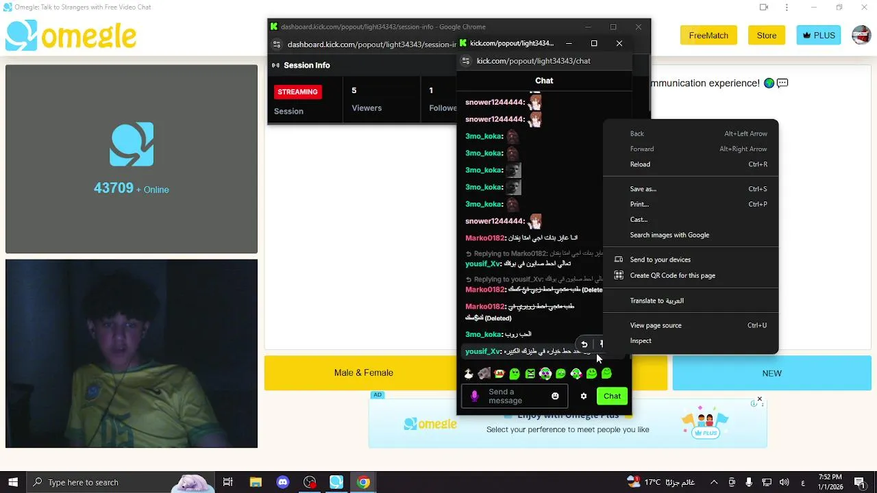877x493 pixels.
Task: Click the purple microphone icon in chat box
Action: 474,396
